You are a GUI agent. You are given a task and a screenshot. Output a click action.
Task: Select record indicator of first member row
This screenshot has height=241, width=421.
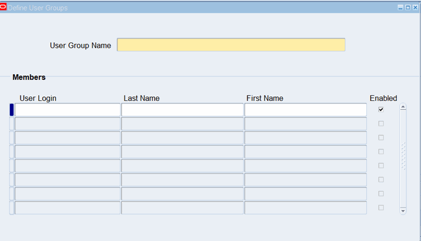[x=12, y=110]
